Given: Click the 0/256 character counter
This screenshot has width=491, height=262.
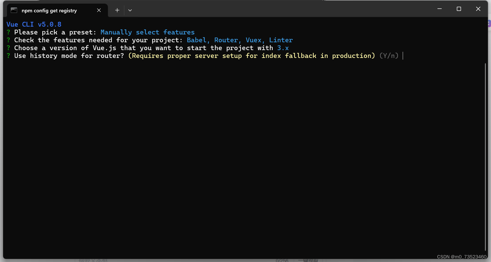Looking at the screenshot, I should point(282,260).
